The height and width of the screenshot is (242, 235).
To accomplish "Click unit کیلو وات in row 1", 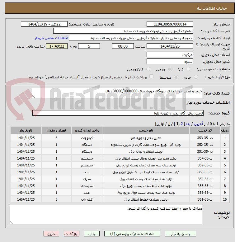I will pos(87,138).
